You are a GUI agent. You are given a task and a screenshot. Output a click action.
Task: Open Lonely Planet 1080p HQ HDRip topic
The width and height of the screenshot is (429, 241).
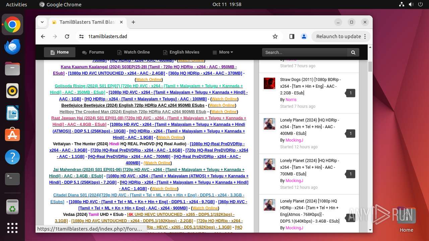click(310, 211)
